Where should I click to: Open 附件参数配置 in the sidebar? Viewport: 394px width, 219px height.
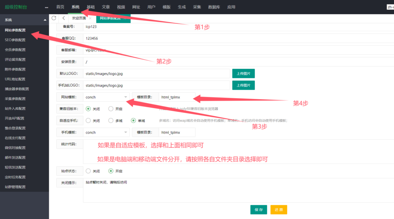[x=15, y=69]
